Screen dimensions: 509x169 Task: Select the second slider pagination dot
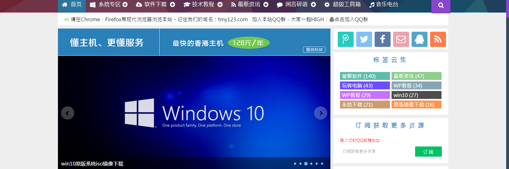coord(300,164)
